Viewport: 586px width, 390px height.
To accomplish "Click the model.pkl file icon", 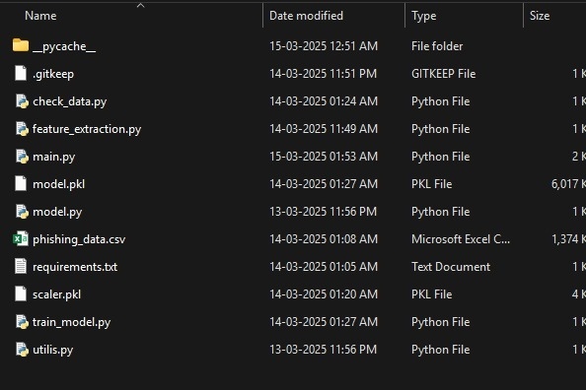I will coord(21,183).
